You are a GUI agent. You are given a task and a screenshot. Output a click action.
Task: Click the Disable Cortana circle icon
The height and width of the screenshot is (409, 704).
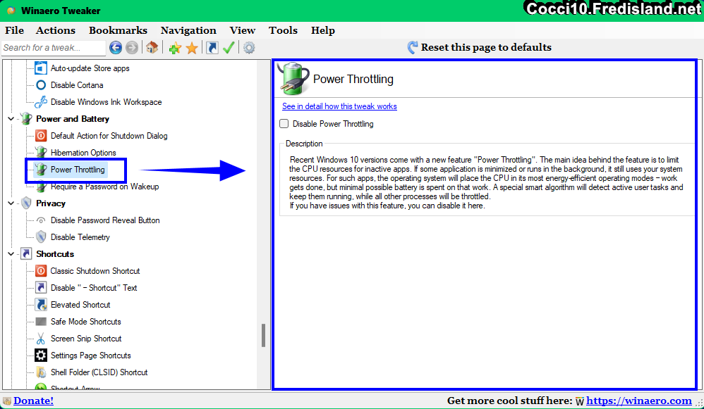click(41, 85)
